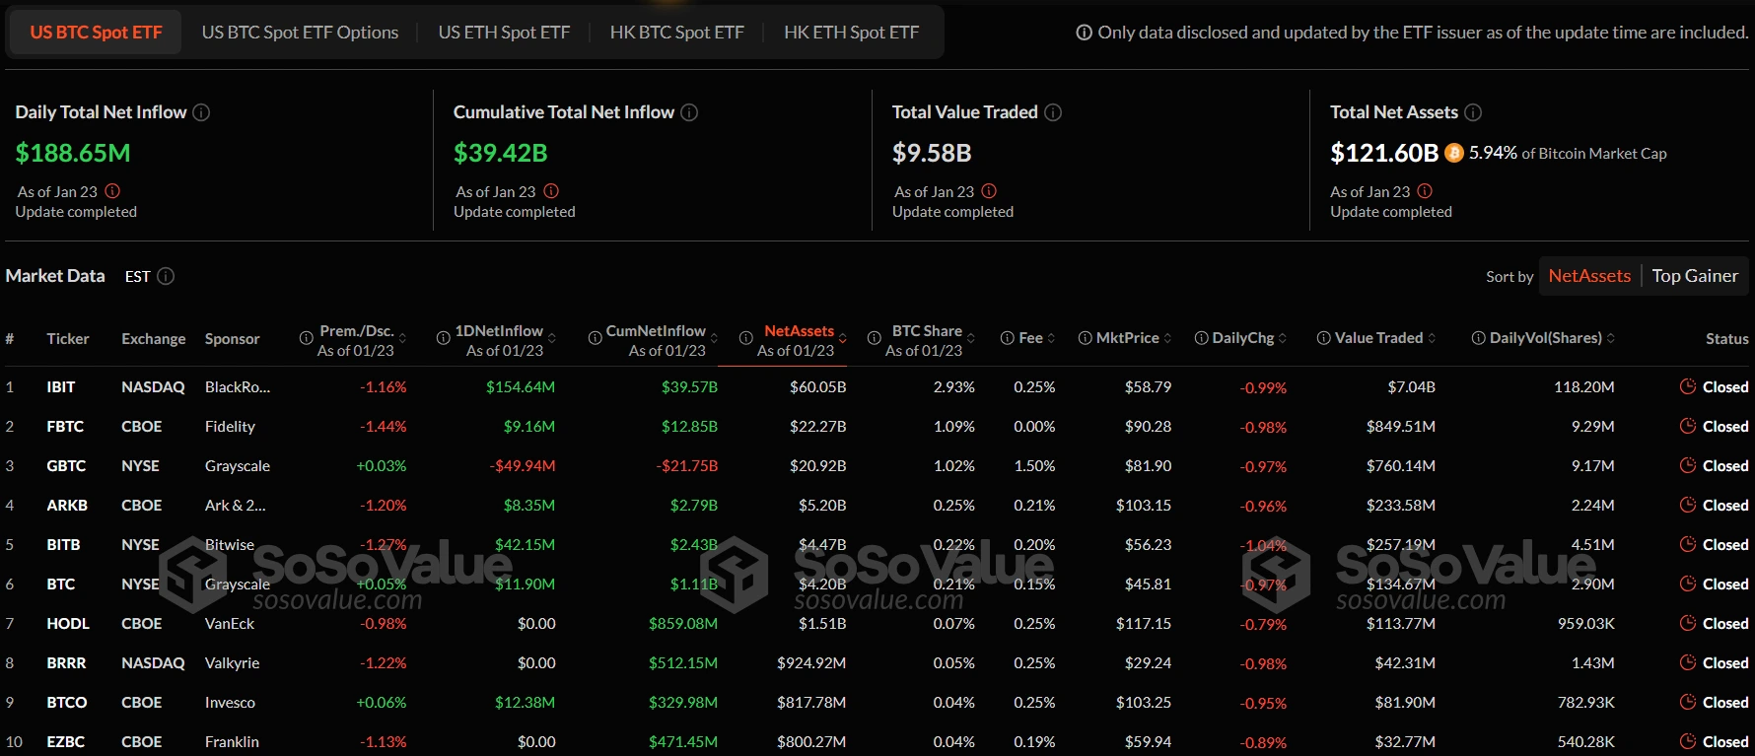The width and height of the screenshot is (1755, 756).
Task: Sort by 1DNetInflow using its sort arrows
Action: click(551, 338)
